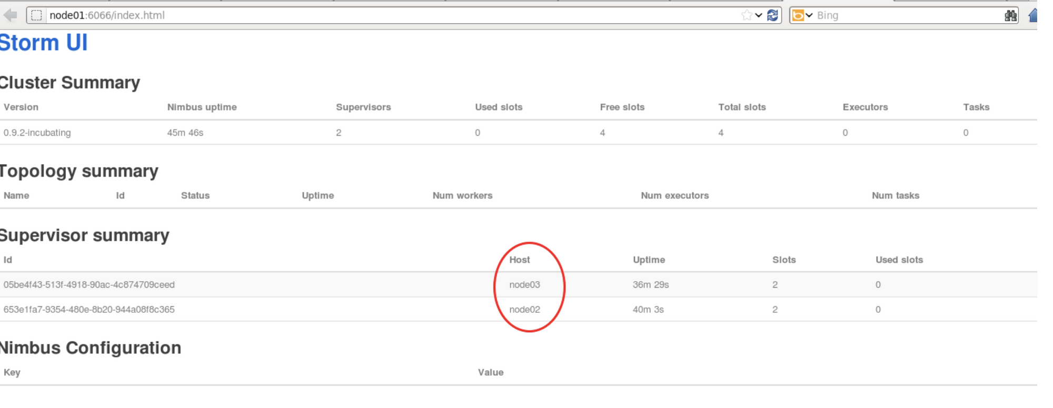1053x408 pixels.
Task: Click the 36m 29s uptime cell
Action: point(651,284)
